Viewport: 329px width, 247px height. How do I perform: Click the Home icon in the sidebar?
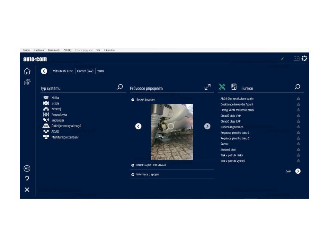coord(27,71)
